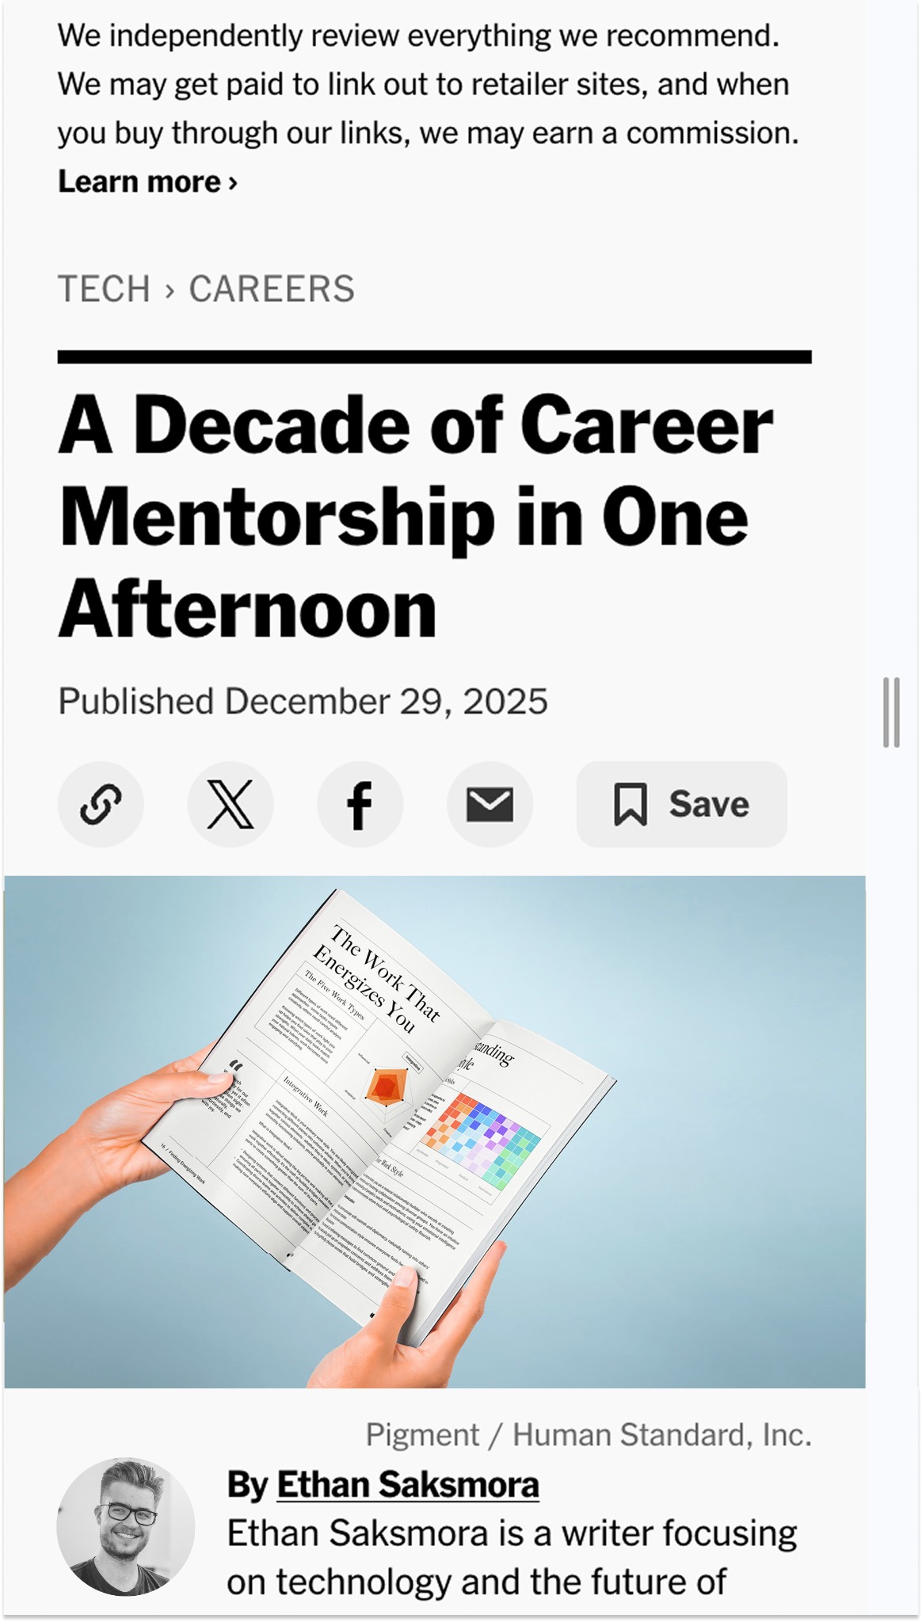Screen dimensions: 922x1622
Task: Send the article using the envelope icon
Action: [490, 804]
